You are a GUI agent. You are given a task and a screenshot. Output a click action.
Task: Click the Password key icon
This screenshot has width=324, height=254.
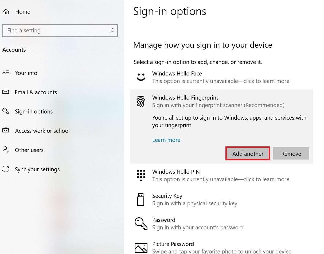click(x=141, y=223)
